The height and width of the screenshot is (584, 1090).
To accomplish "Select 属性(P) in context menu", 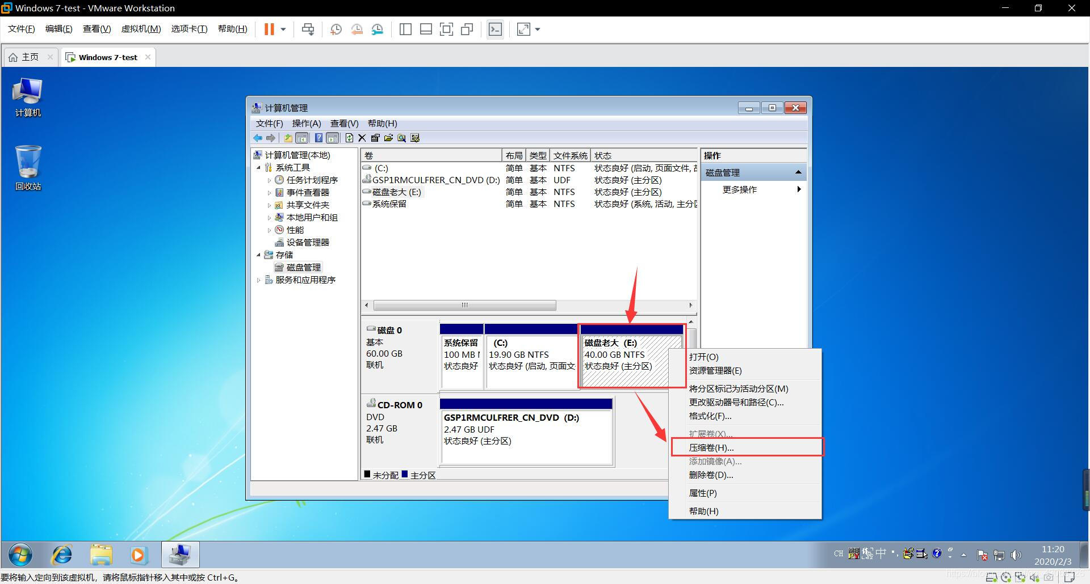I will click(746, 493).
